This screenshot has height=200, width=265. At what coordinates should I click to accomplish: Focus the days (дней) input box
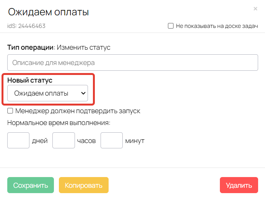coord(18,140)
